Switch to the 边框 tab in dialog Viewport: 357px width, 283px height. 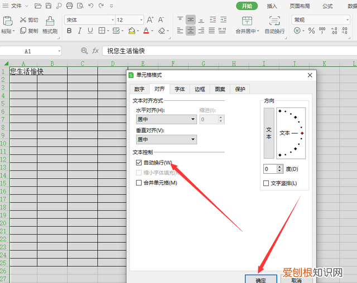click(200, 89)
